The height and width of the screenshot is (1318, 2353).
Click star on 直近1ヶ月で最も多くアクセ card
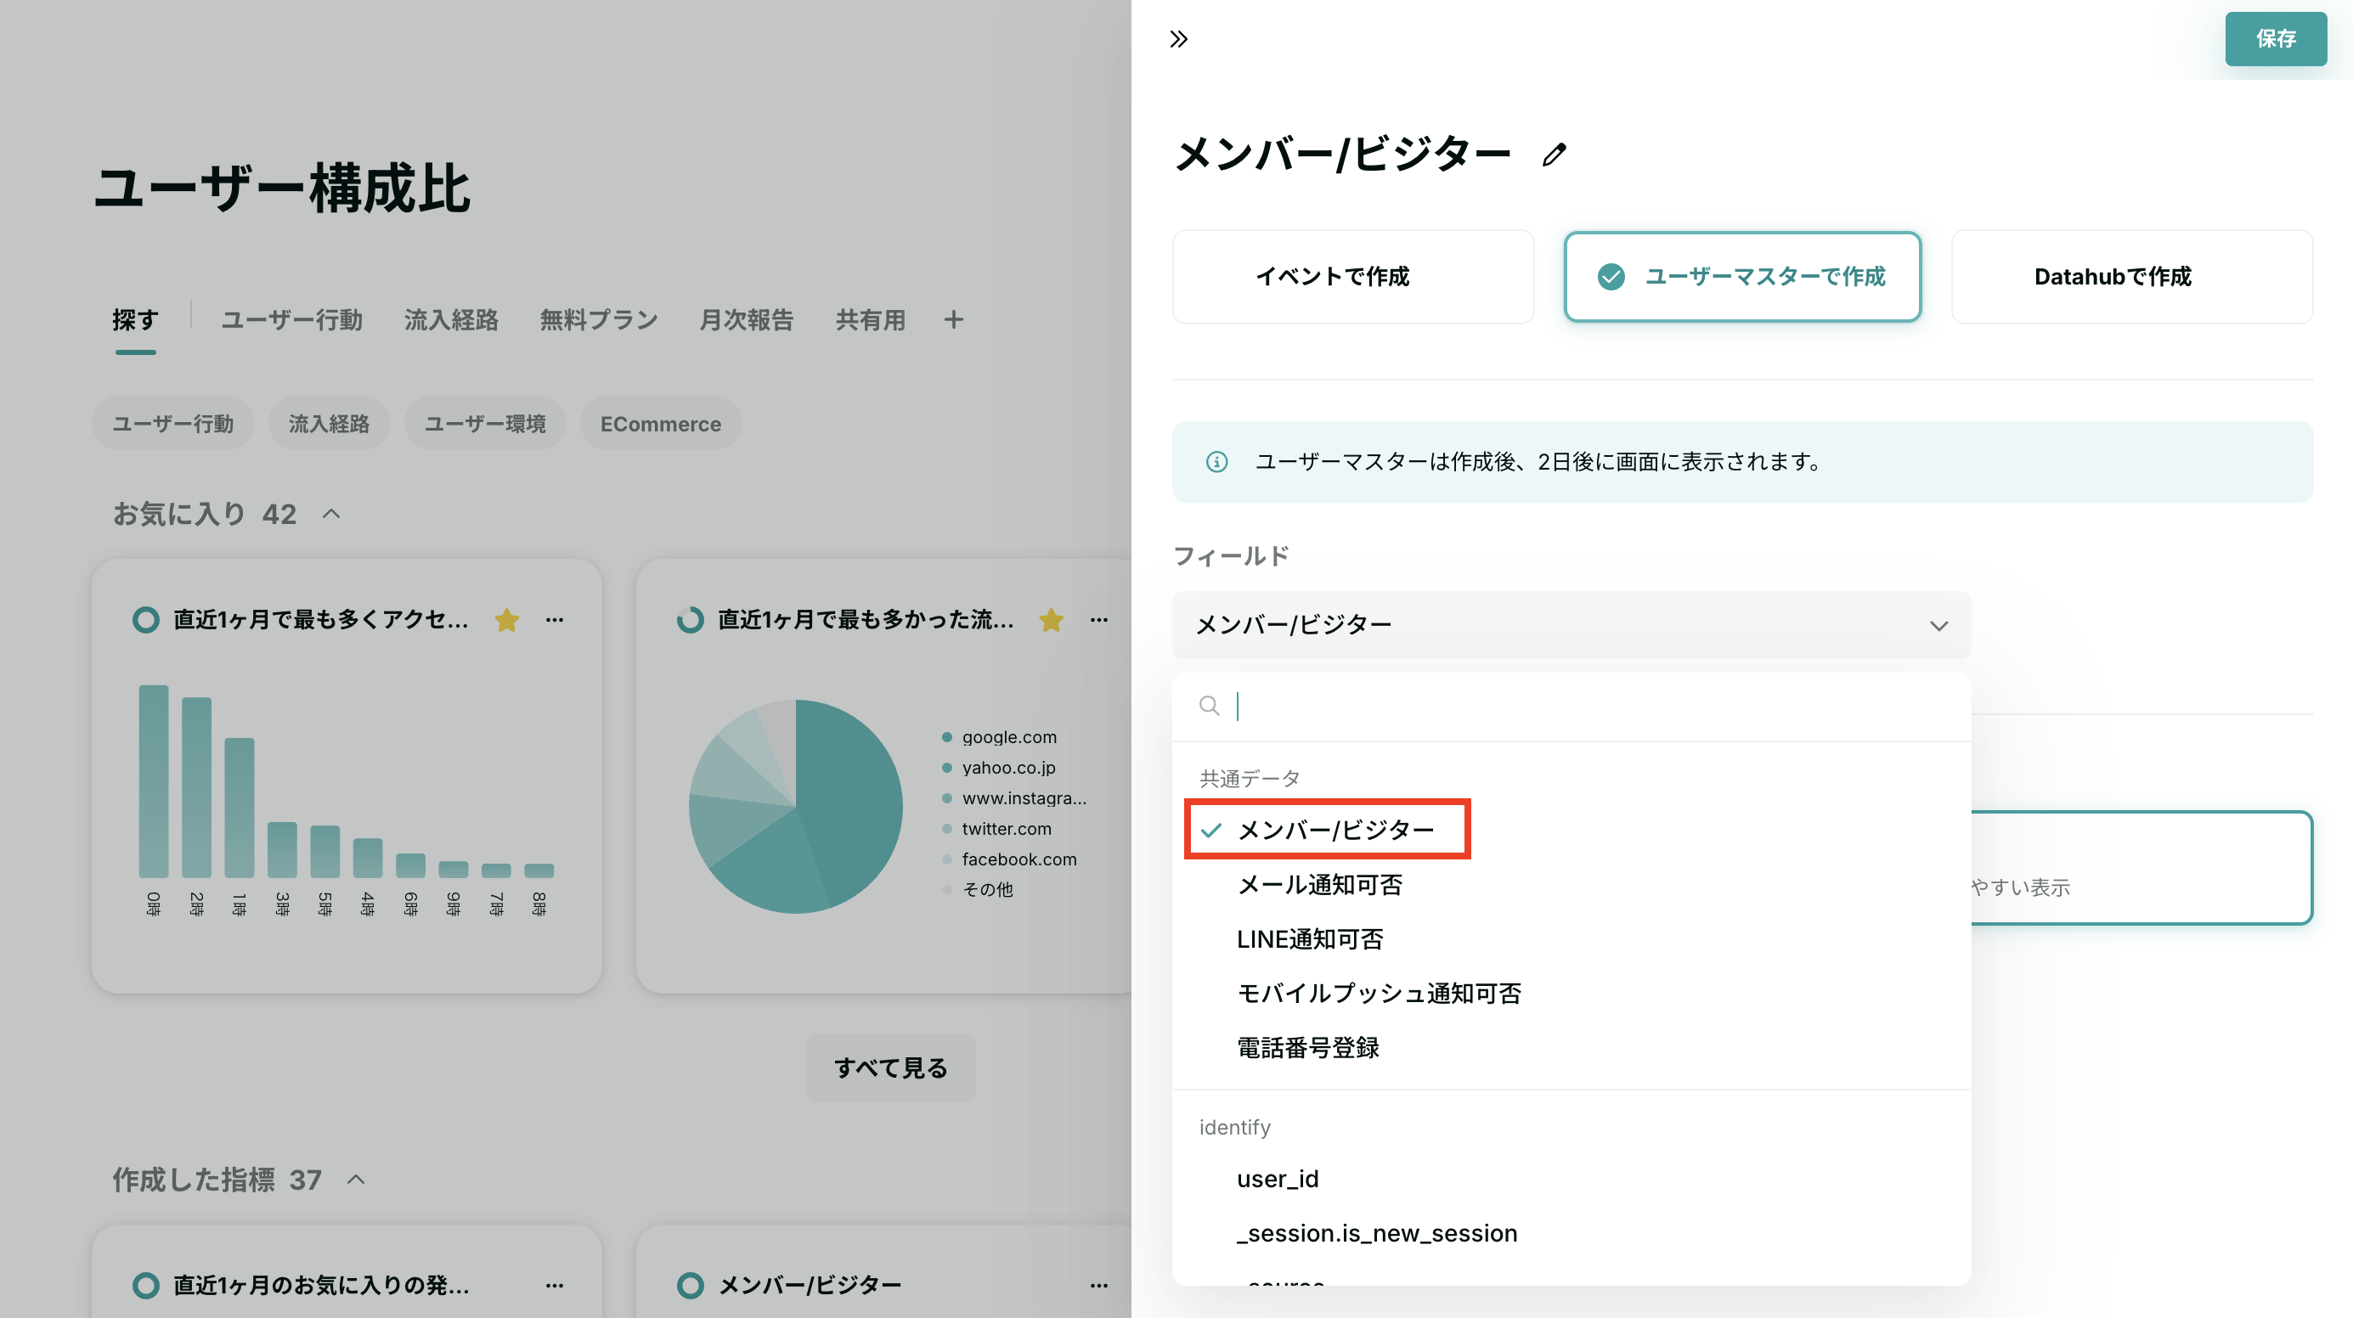coord(507,620)
